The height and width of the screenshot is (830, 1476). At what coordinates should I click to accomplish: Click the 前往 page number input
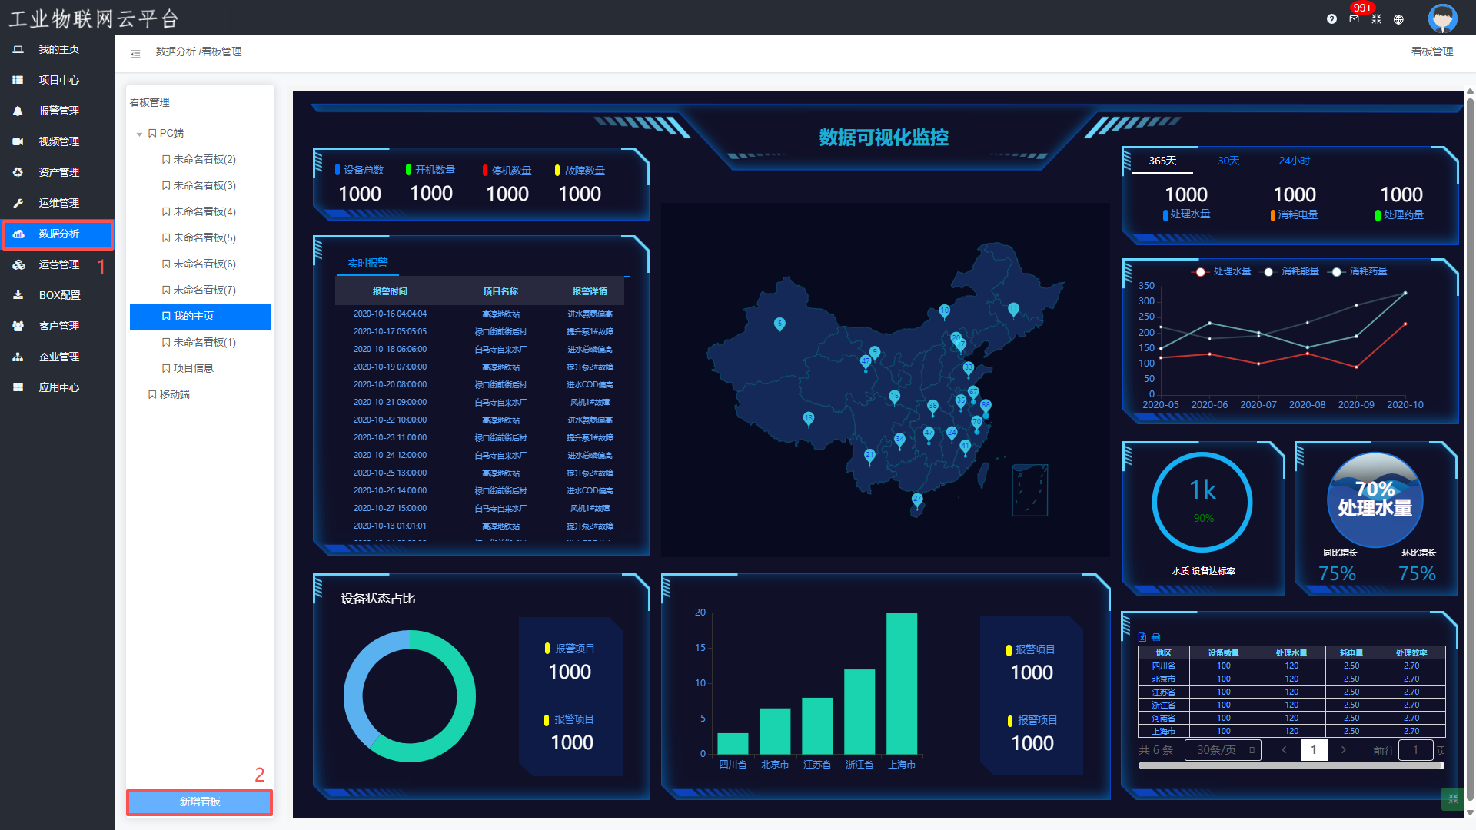(1414, 750)
